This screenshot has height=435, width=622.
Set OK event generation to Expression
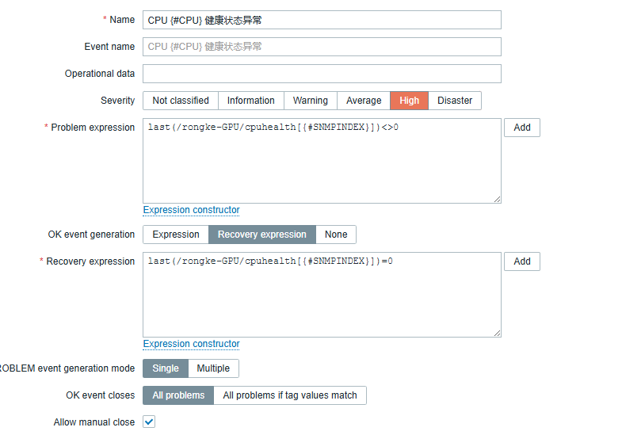(x=176, y=235)
